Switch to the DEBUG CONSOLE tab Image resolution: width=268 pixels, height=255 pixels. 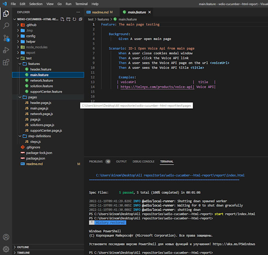pyautogui.click(x=143, y=161)
